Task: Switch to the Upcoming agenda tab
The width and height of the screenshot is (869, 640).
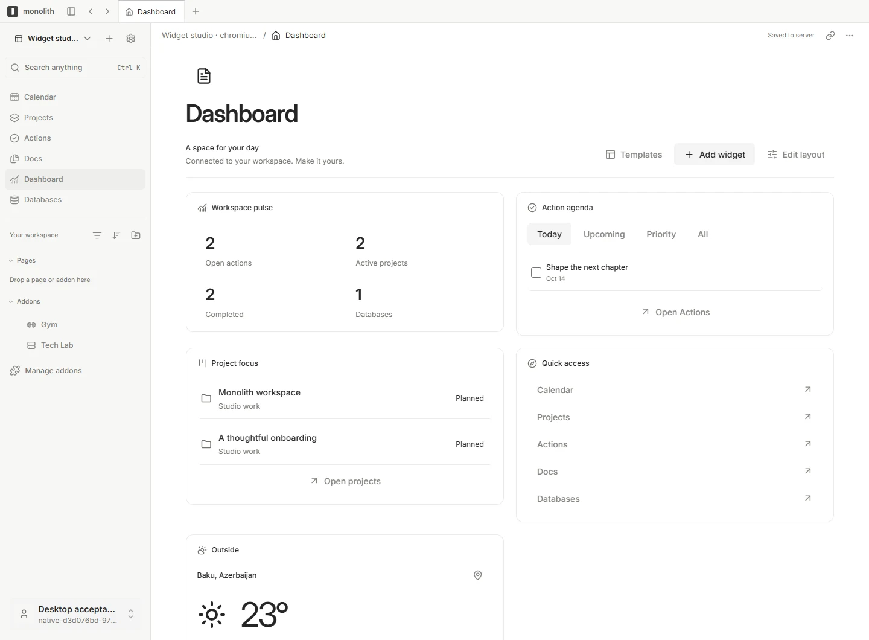Action: (604, 234)
